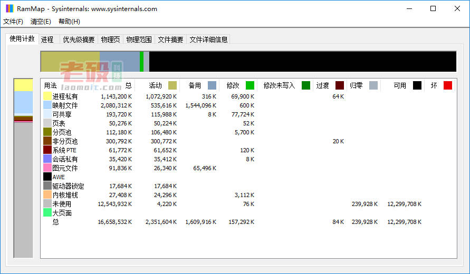Click the 坏 column header

coord(434,86)
